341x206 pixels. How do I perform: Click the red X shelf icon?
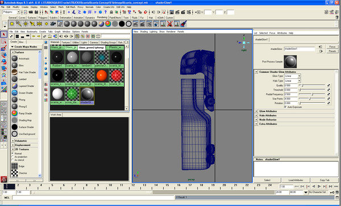[x=170, y=24]
